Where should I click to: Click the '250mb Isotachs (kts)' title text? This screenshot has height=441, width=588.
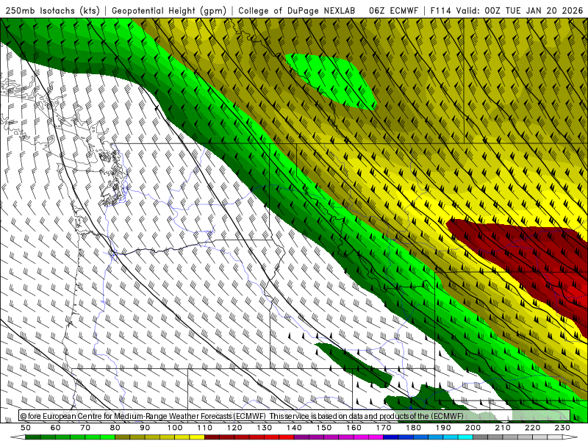click(53, 10)
